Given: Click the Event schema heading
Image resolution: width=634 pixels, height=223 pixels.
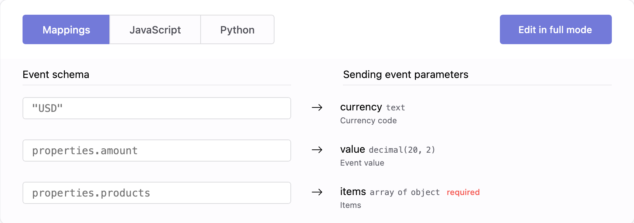Looking at the screenshot, I should (56, 75).
